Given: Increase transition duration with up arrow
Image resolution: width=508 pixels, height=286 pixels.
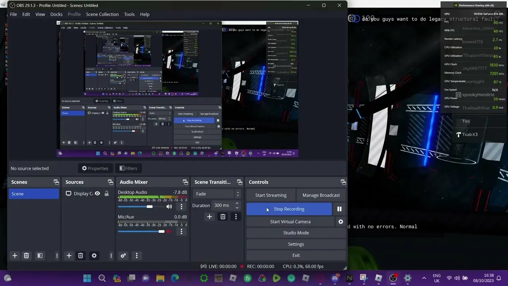Looking at the screenshot, I should coord(237,203).
